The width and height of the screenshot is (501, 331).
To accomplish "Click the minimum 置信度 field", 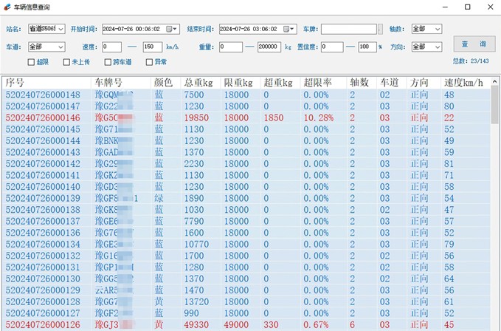I will pyautogui.click(x=332, y=47).
